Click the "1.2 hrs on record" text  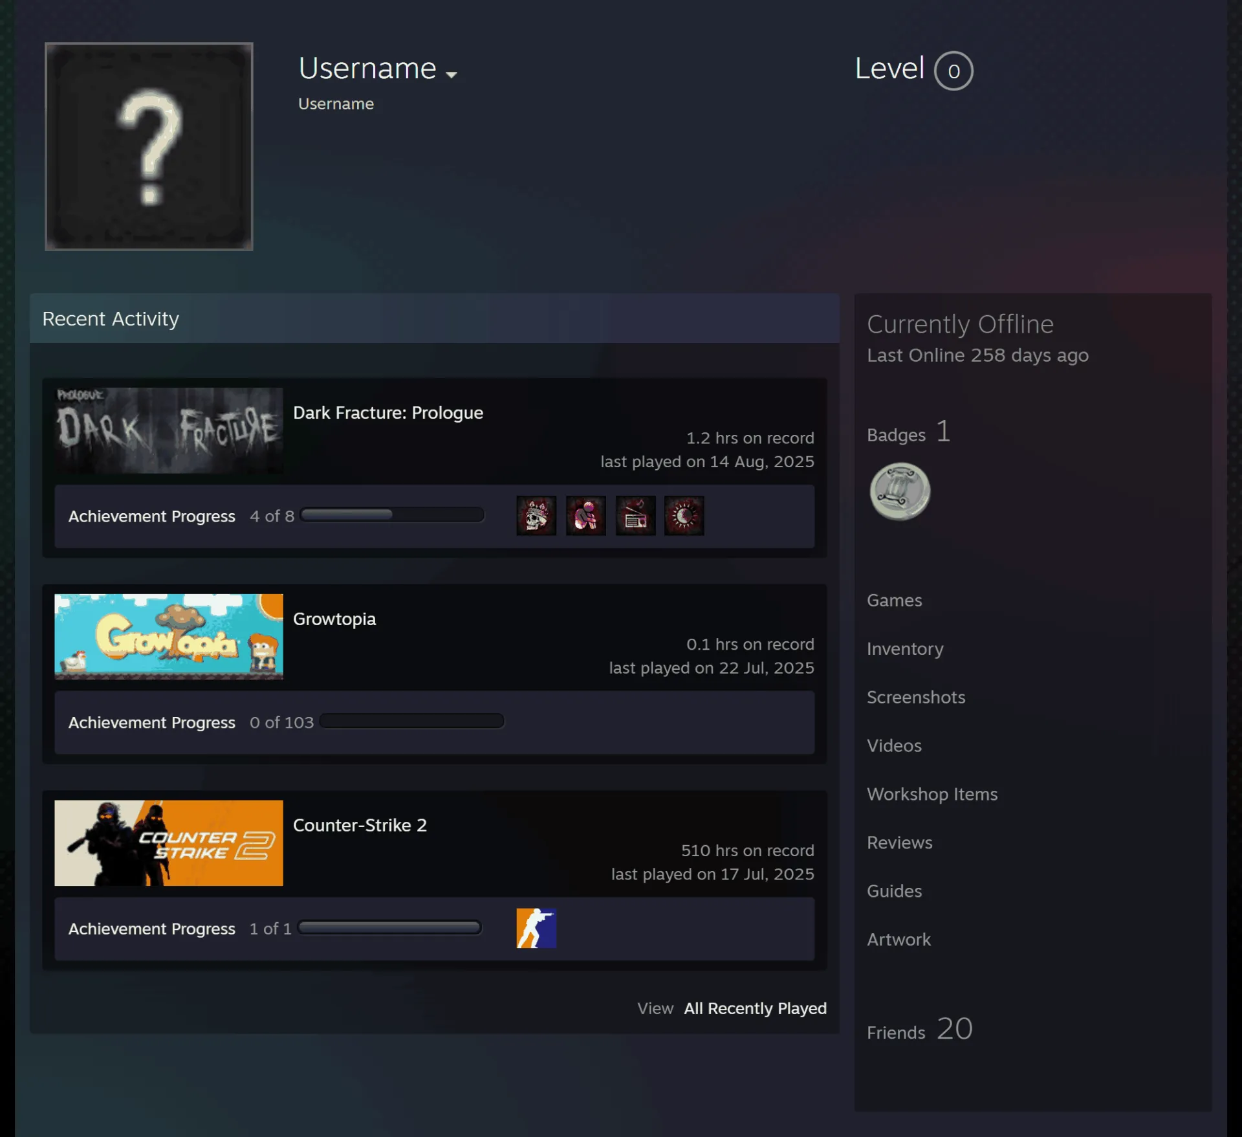tap(750, 438)
